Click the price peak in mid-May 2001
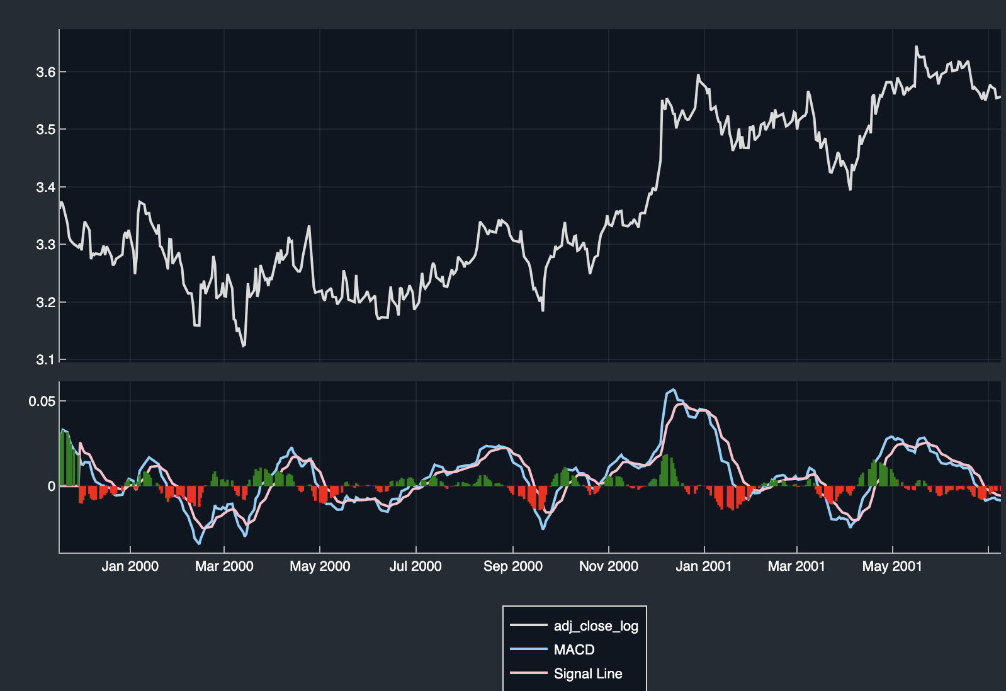Image resolution: width=1006 pixels, height=691 pixels. coord(916,47)
